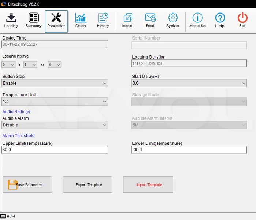Click the Import Template button

tap(148, 185)
